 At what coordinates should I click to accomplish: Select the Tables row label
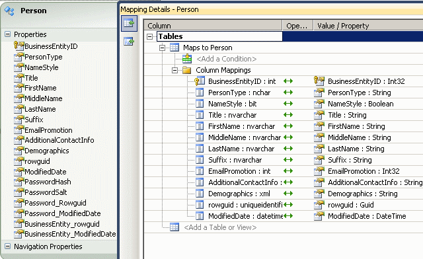171,36
